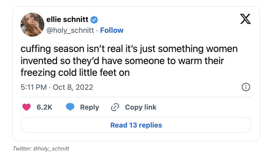
Task: Click the 'freezing cold little feet on' line
Action: click(x=75, y=73)
